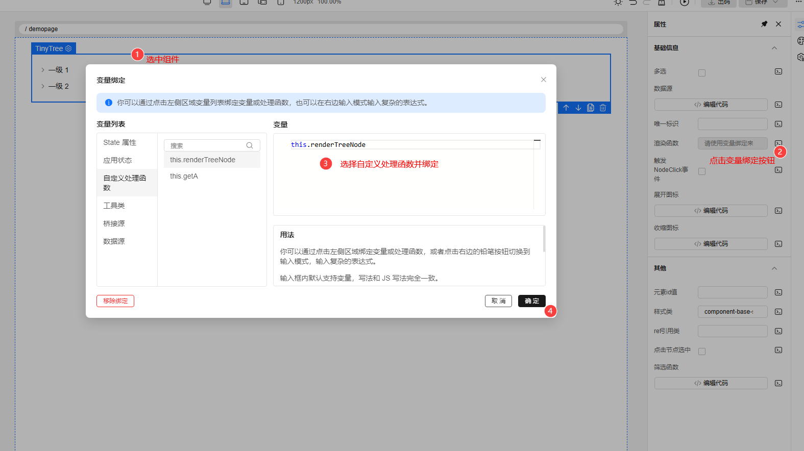Viewport: 804px width, 451px height.
Task: Click the 移除绑定 button
Action: [x=115, y=301]
